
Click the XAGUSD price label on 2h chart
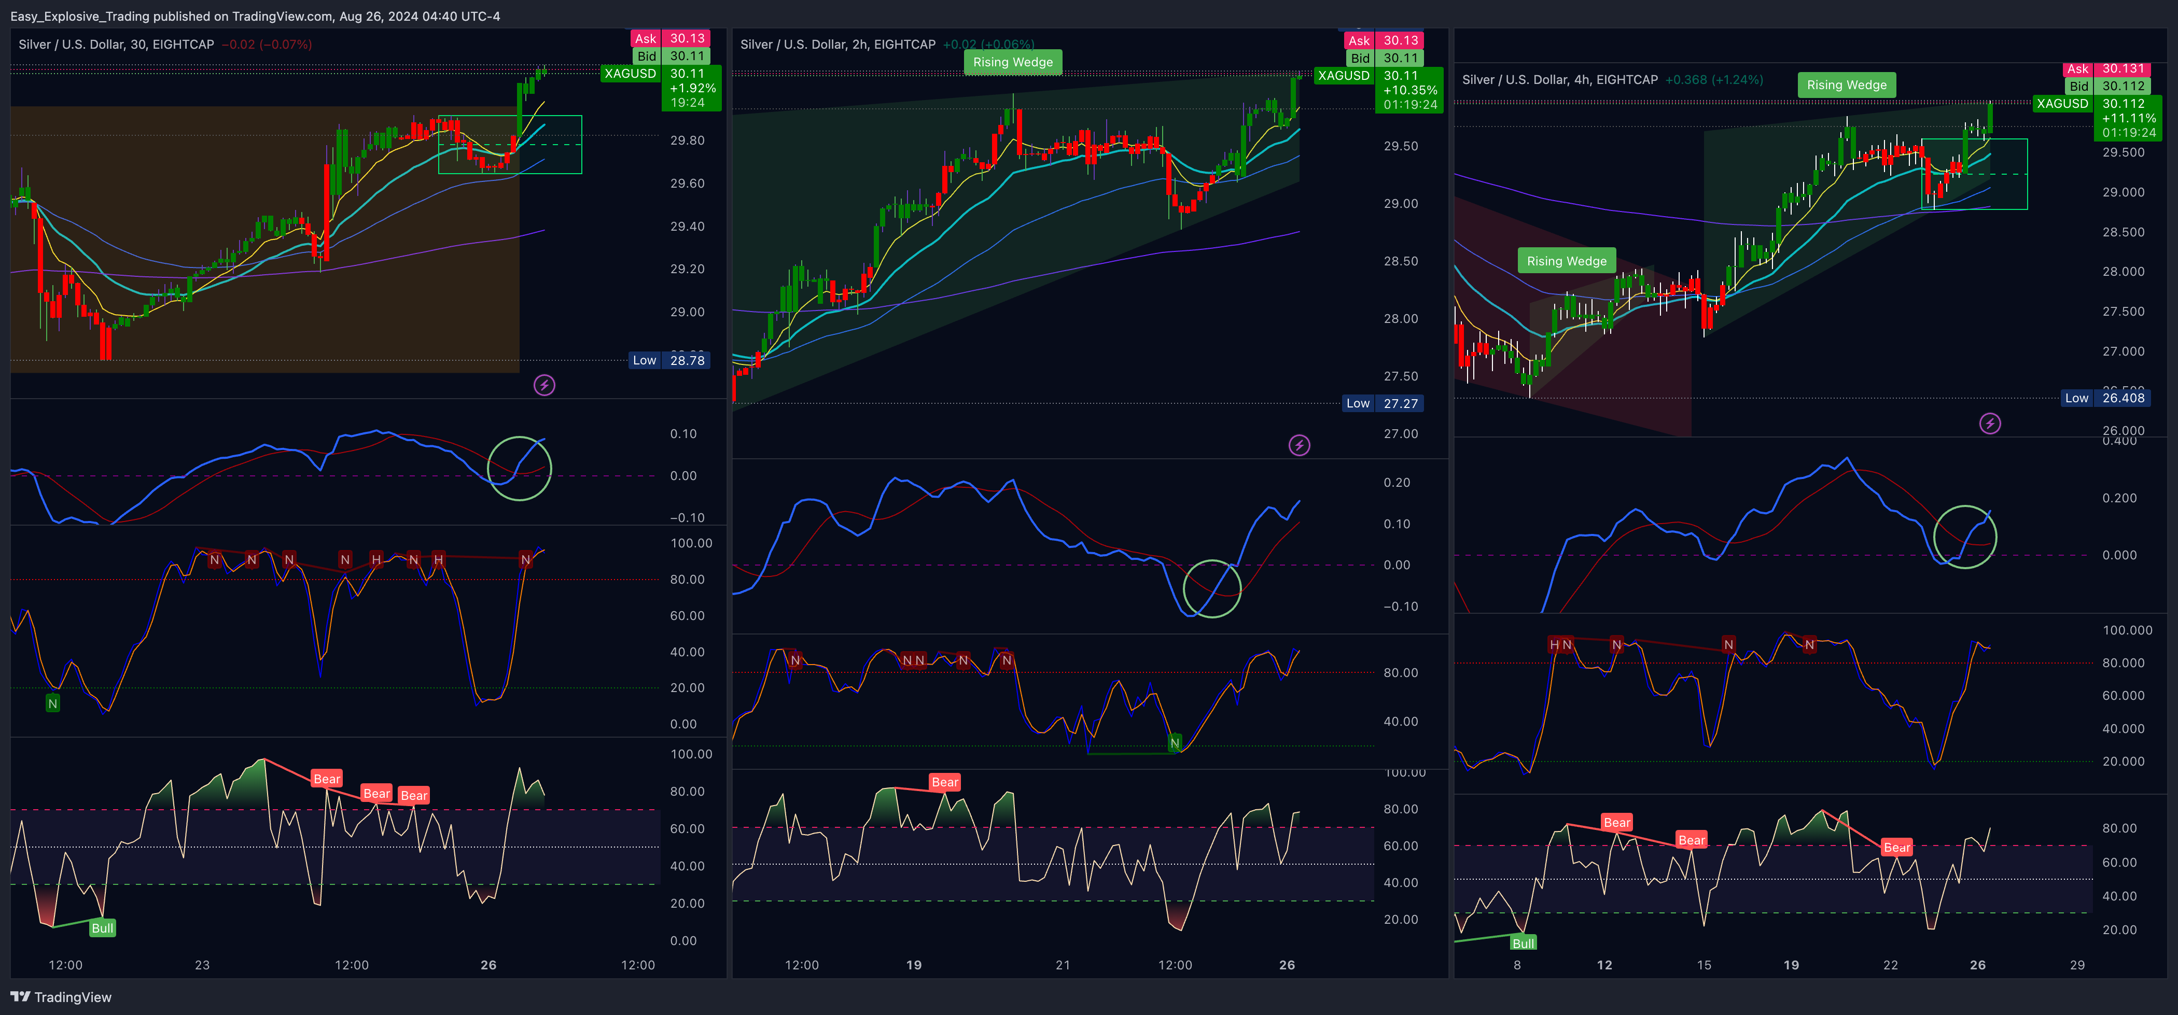click(1344, 76)
